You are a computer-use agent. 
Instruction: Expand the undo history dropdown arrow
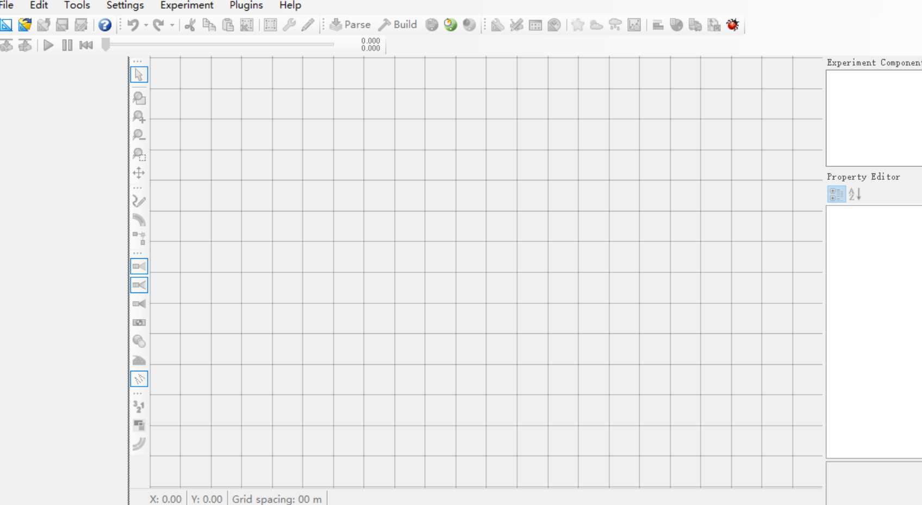pyautogui.click(x=146, y=25)
